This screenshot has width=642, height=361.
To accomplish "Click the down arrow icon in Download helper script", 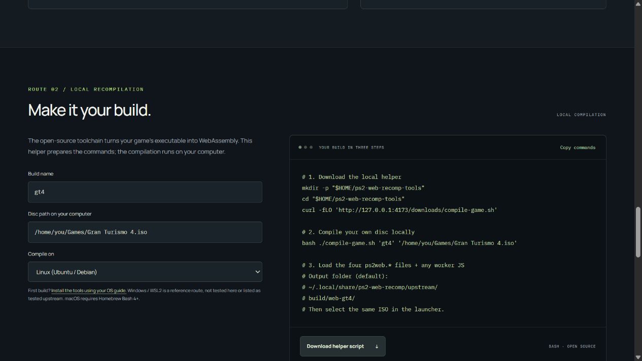I will point(377,347).
